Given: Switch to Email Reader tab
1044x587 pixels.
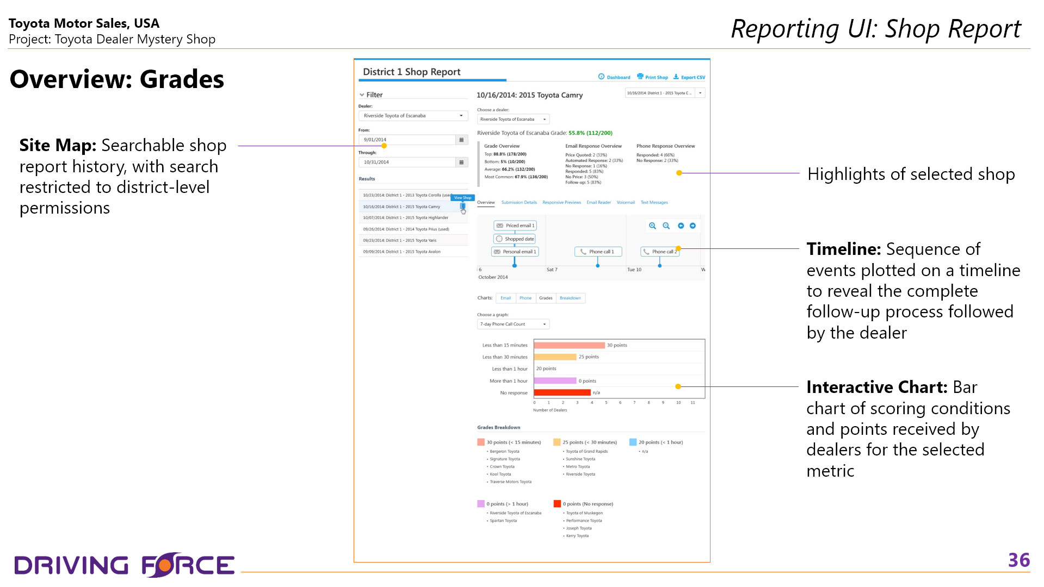Looking at the screenshot, I should (598, 203).
